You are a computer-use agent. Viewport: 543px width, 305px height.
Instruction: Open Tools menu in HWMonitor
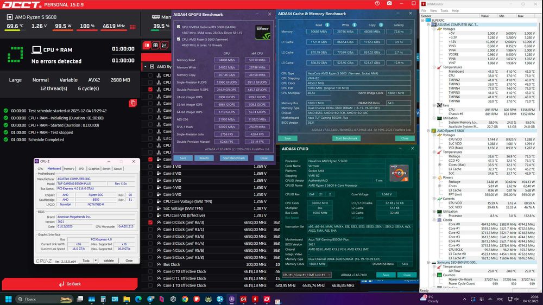click(444, 11)
